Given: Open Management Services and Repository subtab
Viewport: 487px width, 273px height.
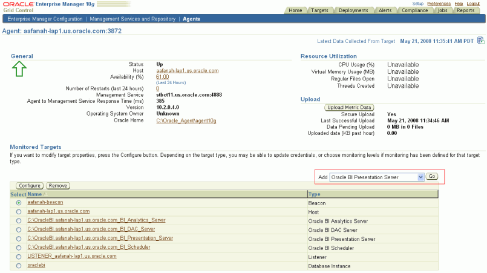Looking at the screenshot, I should [132, 19].
